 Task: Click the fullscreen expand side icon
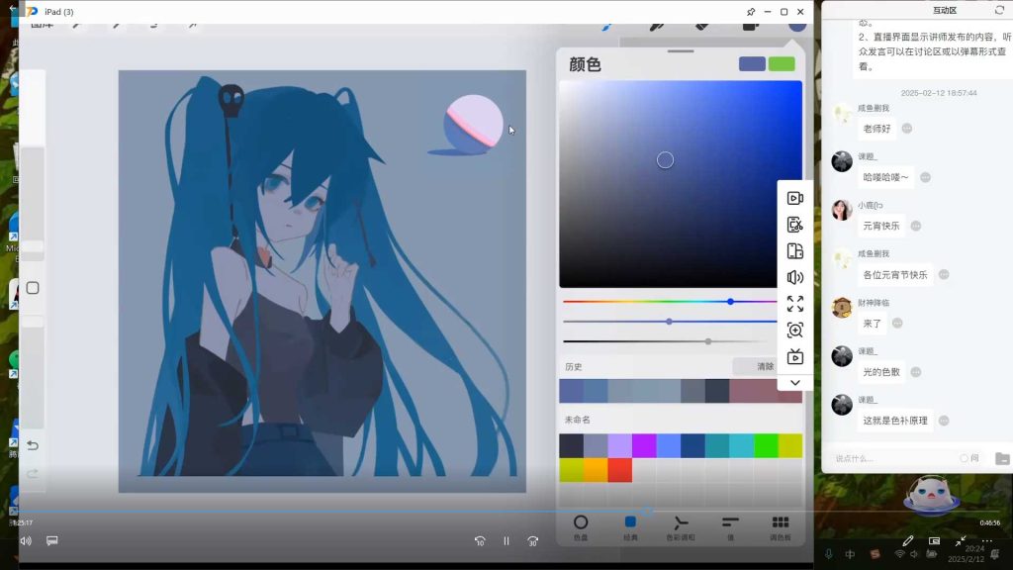pos(795,304)
